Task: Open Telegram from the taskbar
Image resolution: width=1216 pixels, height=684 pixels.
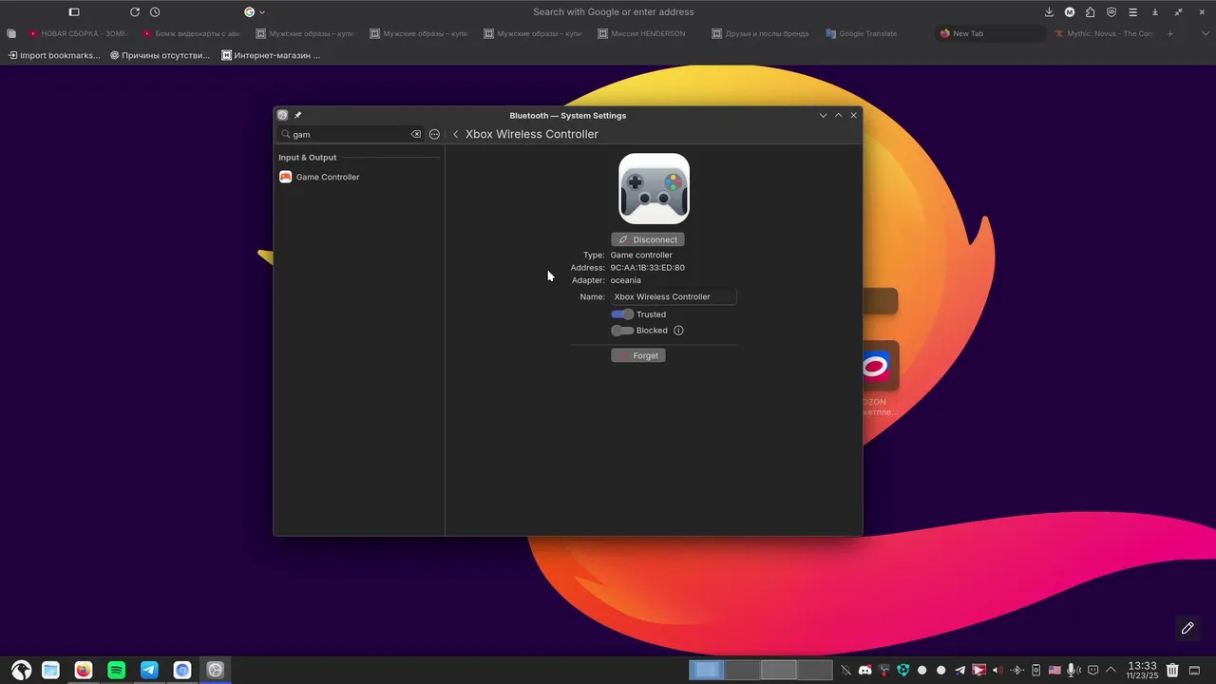Action: [149, 670]
